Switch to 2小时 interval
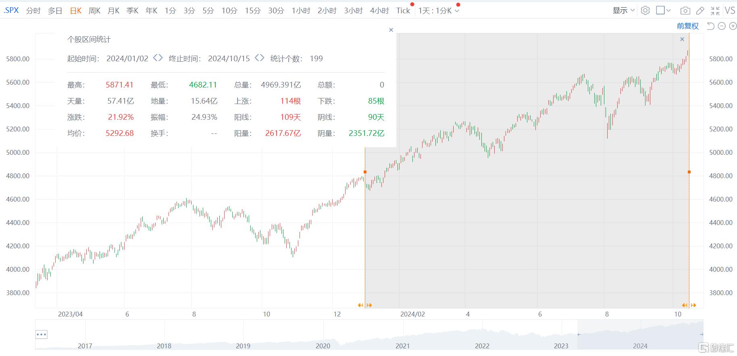737x356 pixels. (327, 11)
